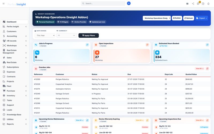
Task: Expand the Sales sidebar menu
Action: point(14,58)
